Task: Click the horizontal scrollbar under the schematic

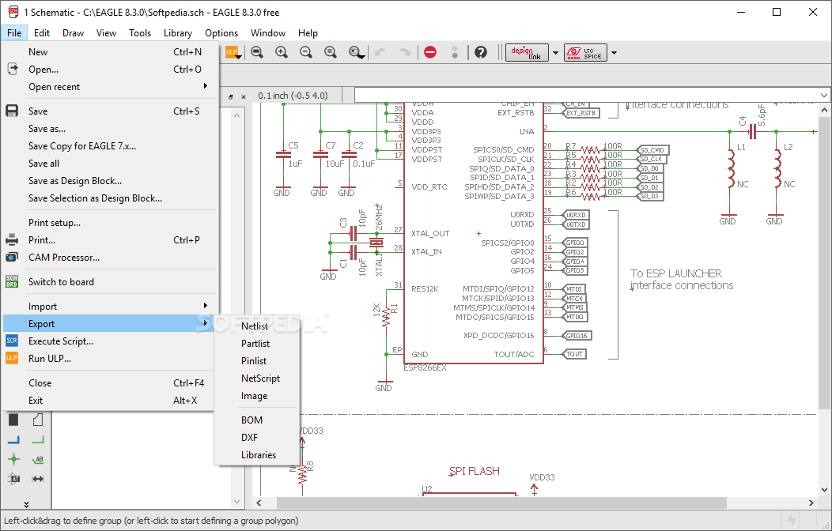Action: coord(501,503)
